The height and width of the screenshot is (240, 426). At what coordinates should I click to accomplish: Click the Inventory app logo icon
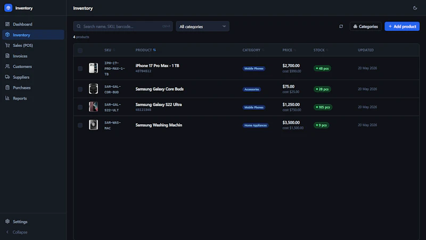(8, 8)
